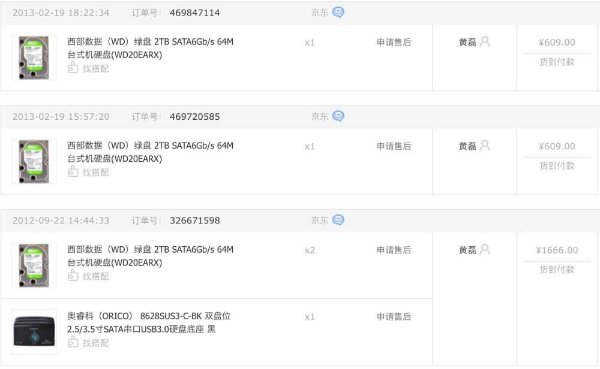Click the 京东 seller label on order 469847114

[x=319, y=13]
